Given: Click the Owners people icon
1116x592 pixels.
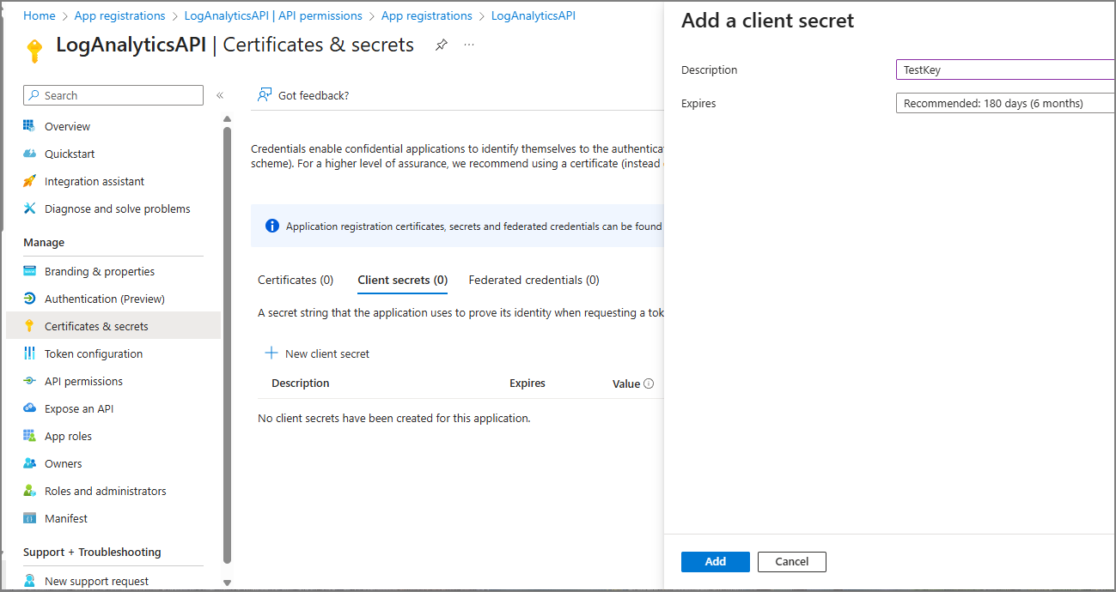Looking at the screenshot, I should point(29,463).
